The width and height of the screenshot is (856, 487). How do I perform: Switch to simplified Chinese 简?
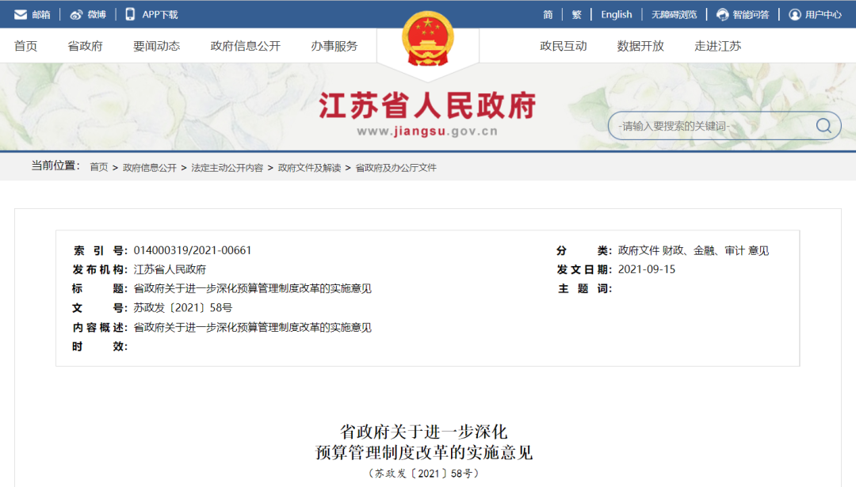(548, 15)
